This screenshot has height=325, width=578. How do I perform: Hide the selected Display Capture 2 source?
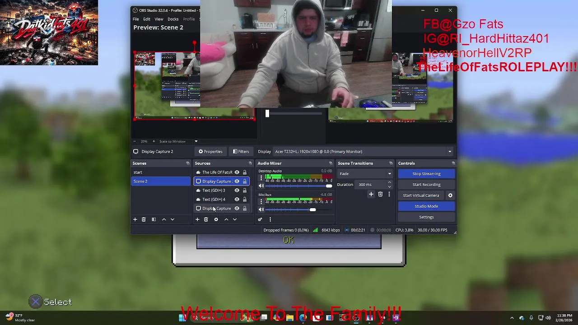click(237, 181)
